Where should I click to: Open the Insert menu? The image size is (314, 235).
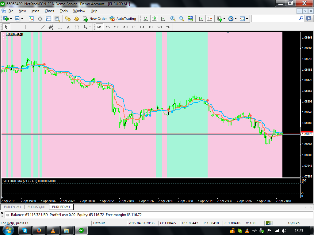pyautogui.click(x=35, y=11)
